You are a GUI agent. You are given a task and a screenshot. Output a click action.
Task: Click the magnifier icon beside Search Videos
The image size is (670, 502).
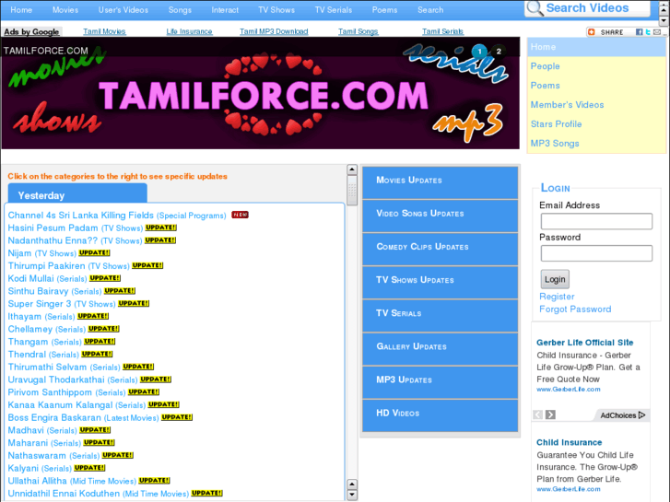535,8
